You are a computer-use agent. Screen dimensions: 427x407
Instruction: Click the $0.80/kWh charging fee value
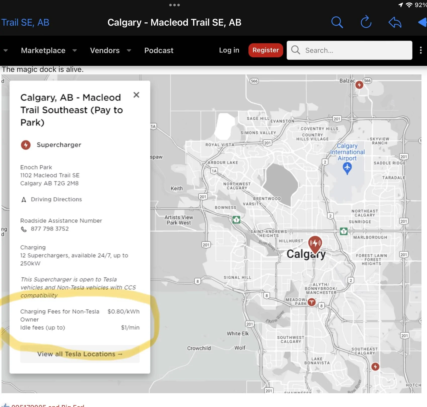(x=123, y=311)
